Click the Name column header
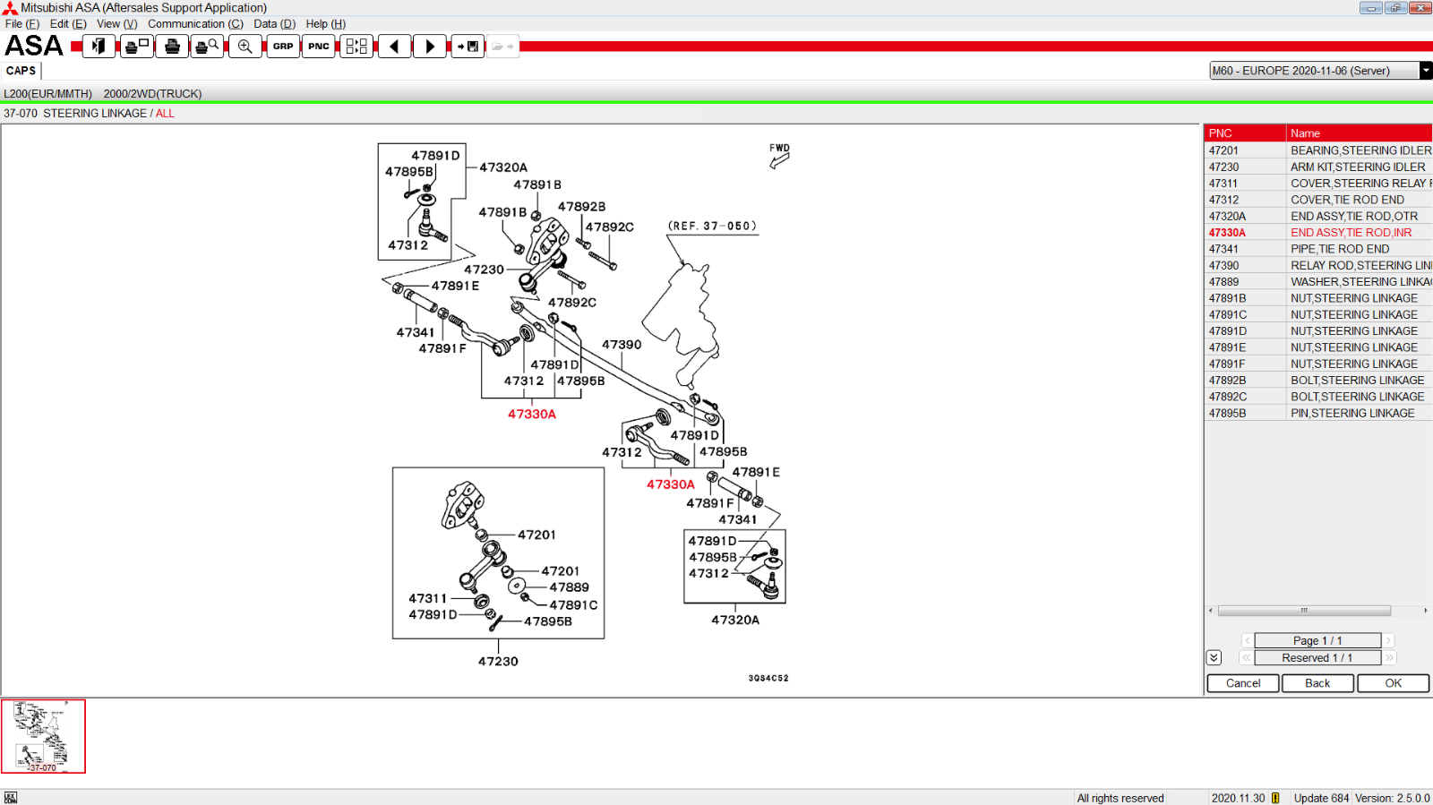 (x=1360, y=133)
